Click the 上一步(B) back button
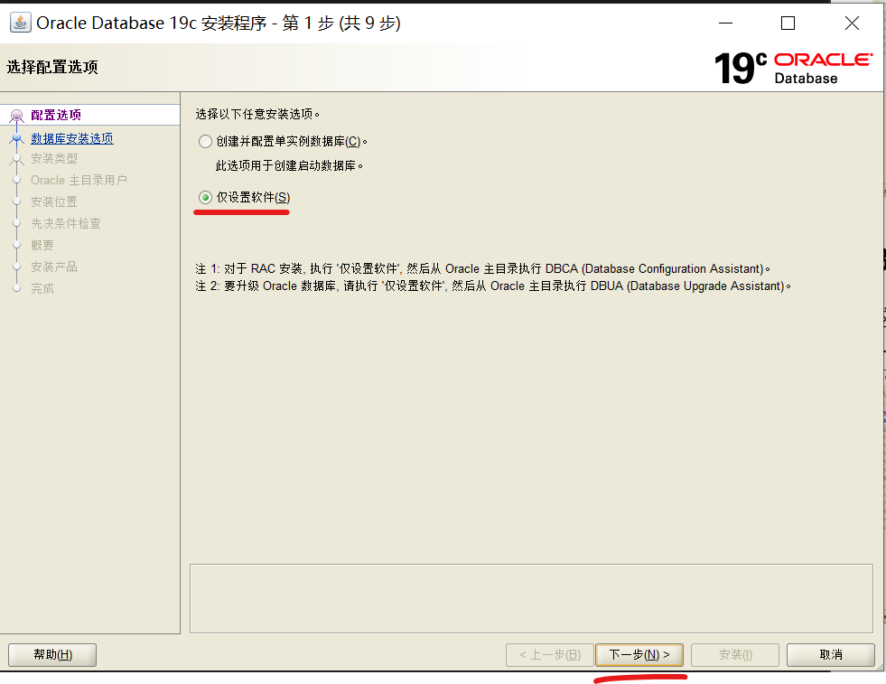Viewport: 886px width, 684px height. [x=550, y=654]
